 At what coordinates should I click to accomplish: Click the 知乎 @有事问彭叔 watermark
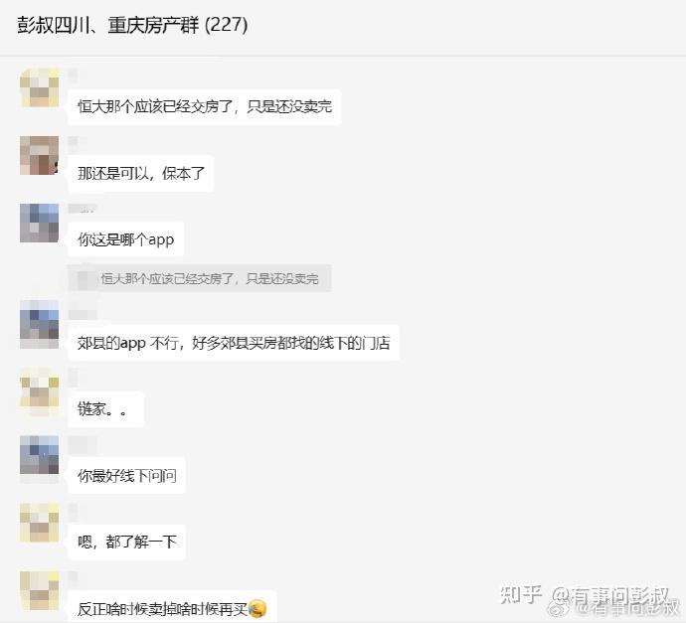[x=589, y=600]
